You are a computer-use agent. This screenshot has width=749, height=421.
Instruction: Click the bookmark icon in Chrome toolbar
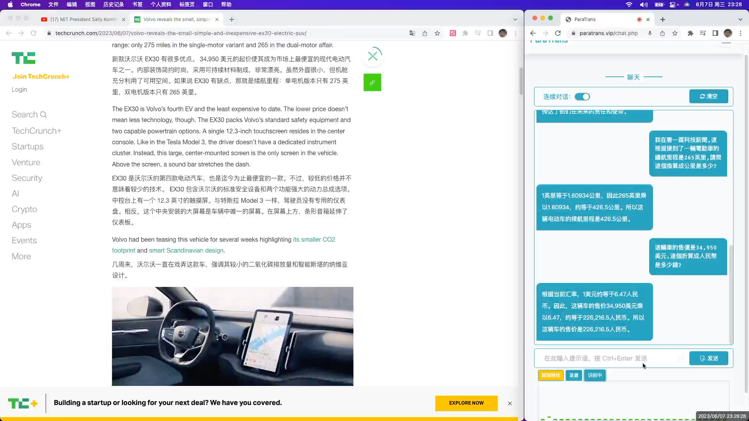437,34
